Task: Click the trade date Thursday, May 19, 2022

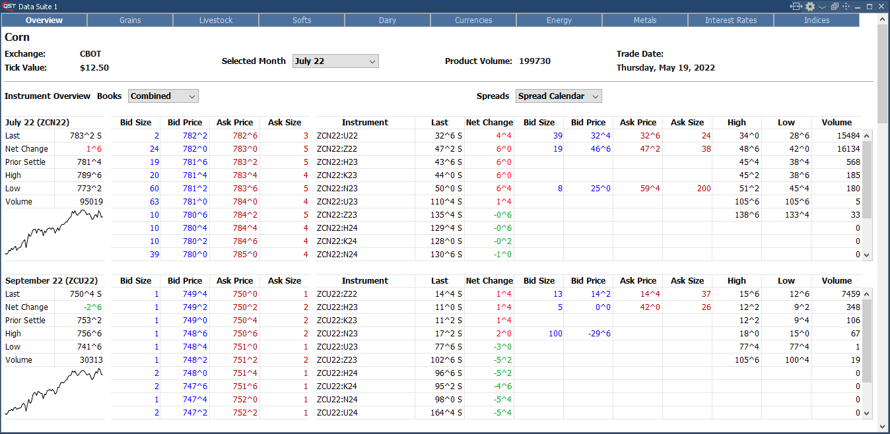Action: pyautogui.click(x=666, y=68)
